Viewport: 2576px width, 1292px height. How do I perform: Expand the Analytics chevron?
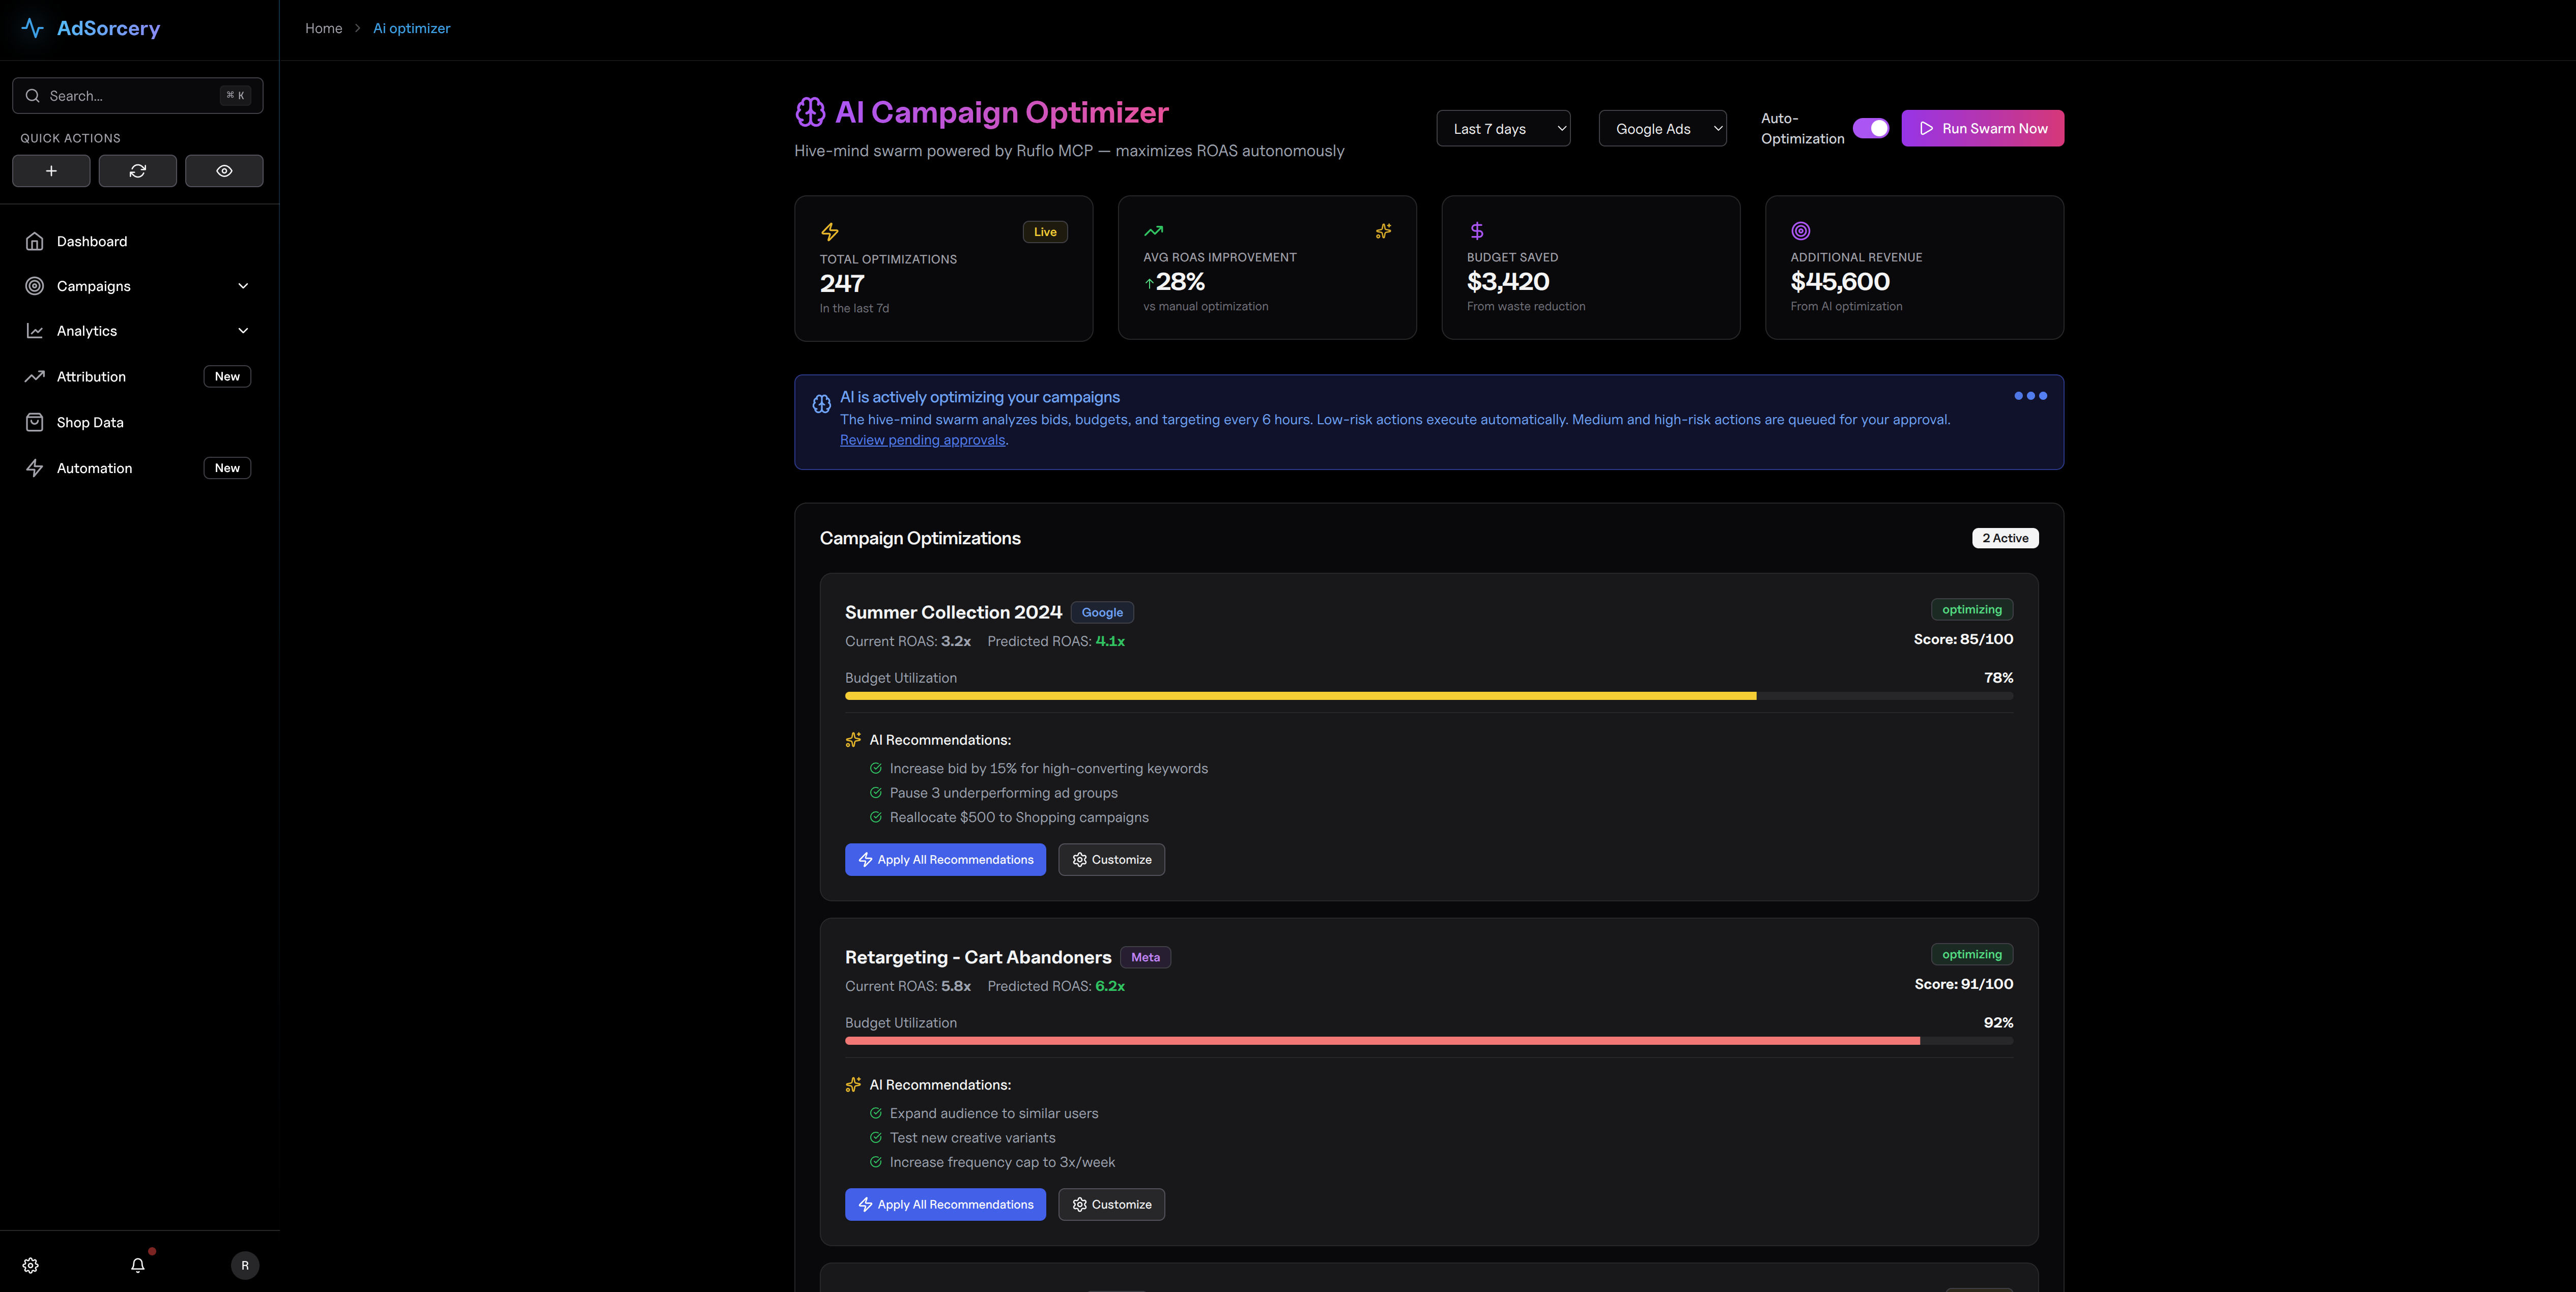tap(243, 331)
